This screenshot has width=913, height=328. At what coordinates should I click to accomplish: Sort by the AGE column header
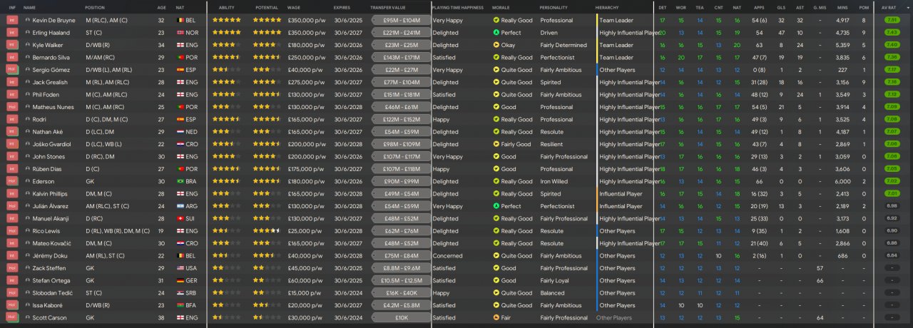162,7
